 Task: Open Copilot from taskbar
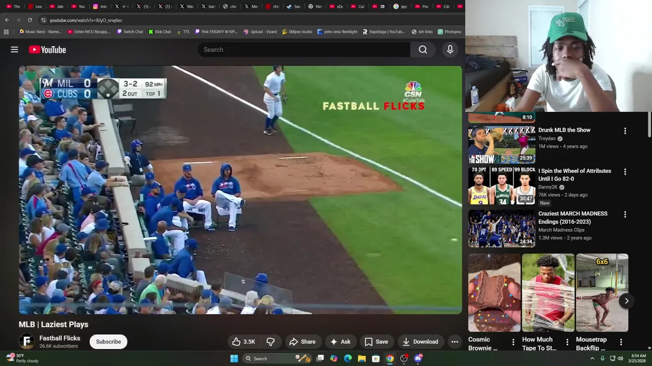tap(334, 358)
